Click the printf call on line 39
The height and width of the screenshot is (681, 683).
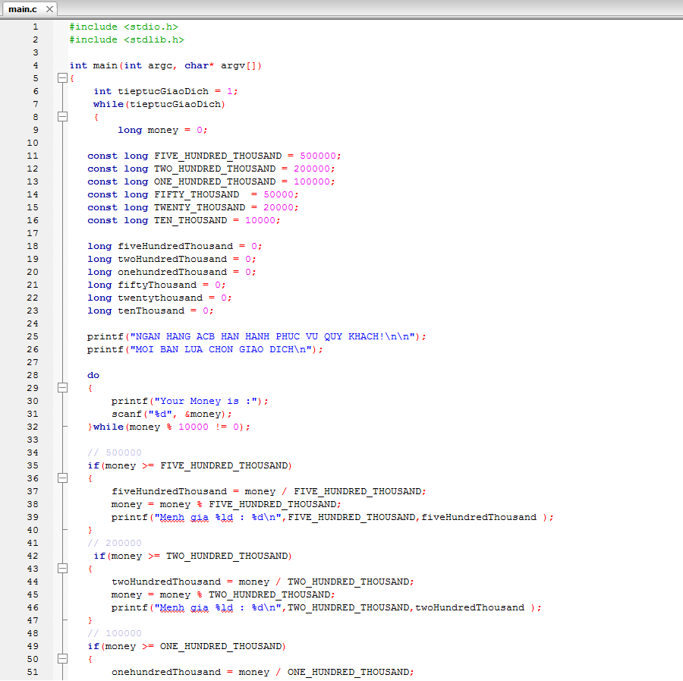(x=332, y=517)
